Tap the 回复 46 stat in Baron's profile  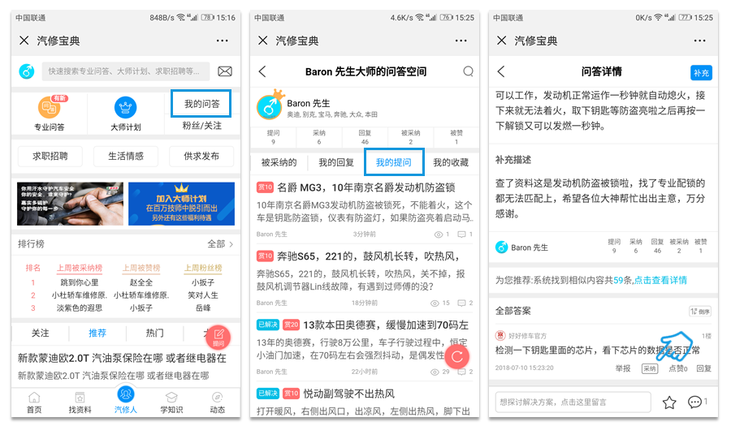365,137
